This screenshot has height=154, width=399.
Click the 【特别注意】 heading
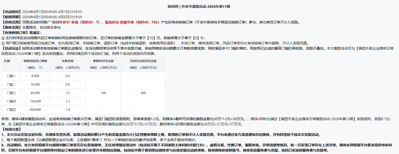click(x=12, y=129)
